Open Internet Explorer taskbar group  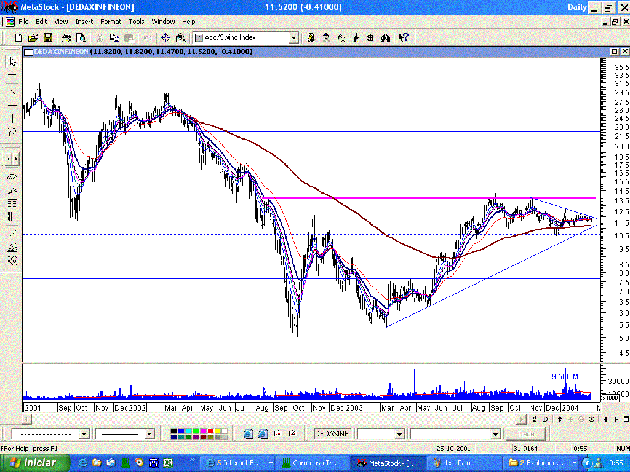coord(237,463)
